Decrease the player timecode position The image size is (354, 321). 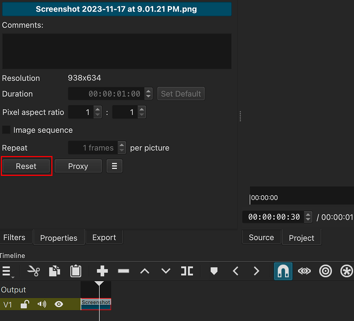point(308,220)
